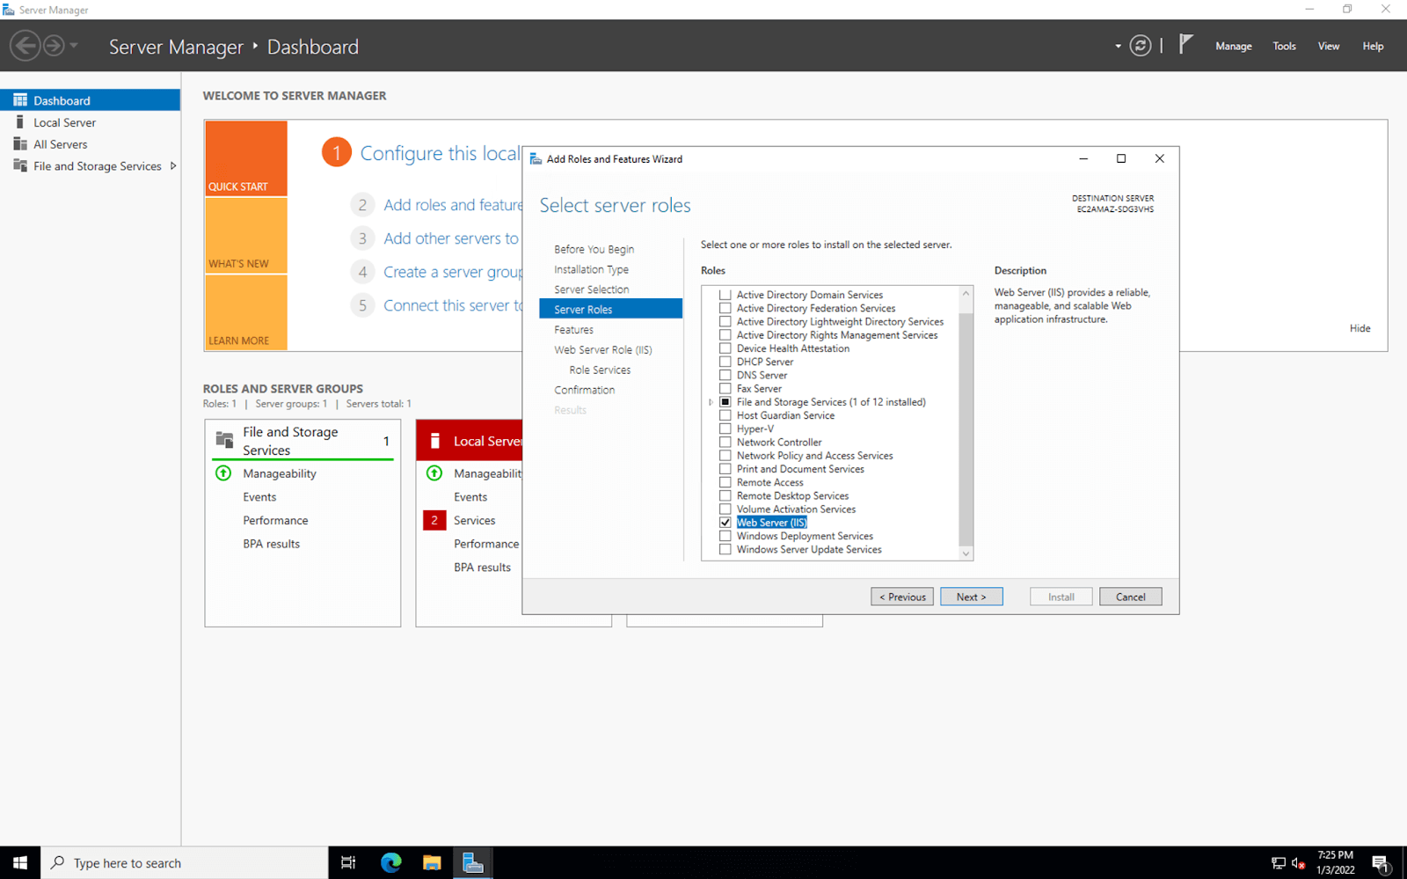Click the muted volume tray icon
This screenshot has width=1407, height=879.
pos(1299,863)
